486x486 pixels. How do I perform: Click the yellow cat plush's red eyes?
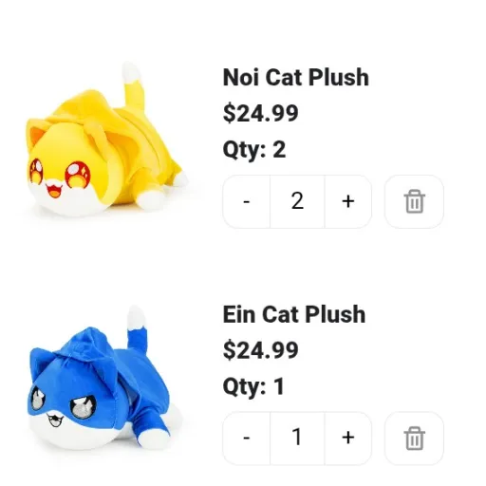[60, 174]
